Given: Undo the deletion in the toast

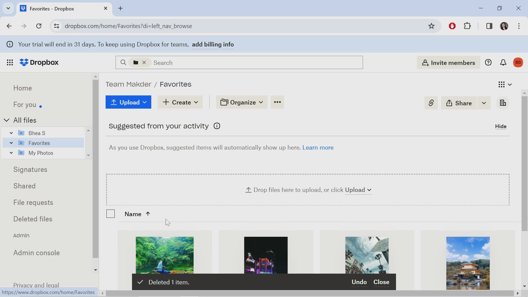Looking at the screenshot, I should click(x=359, y=282).
